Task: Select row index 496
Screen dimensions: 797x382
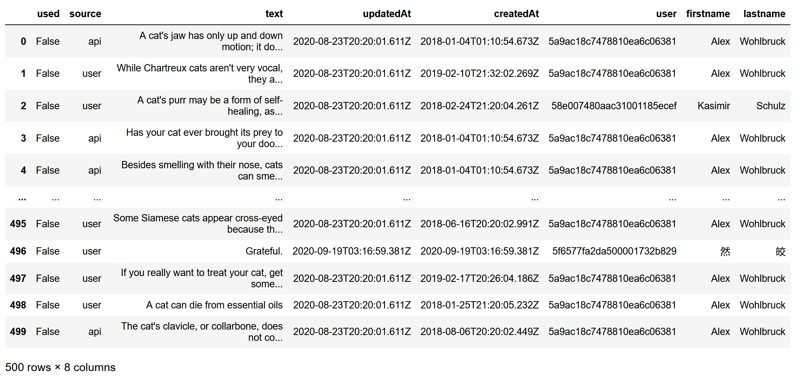Action: click(18, 251)
